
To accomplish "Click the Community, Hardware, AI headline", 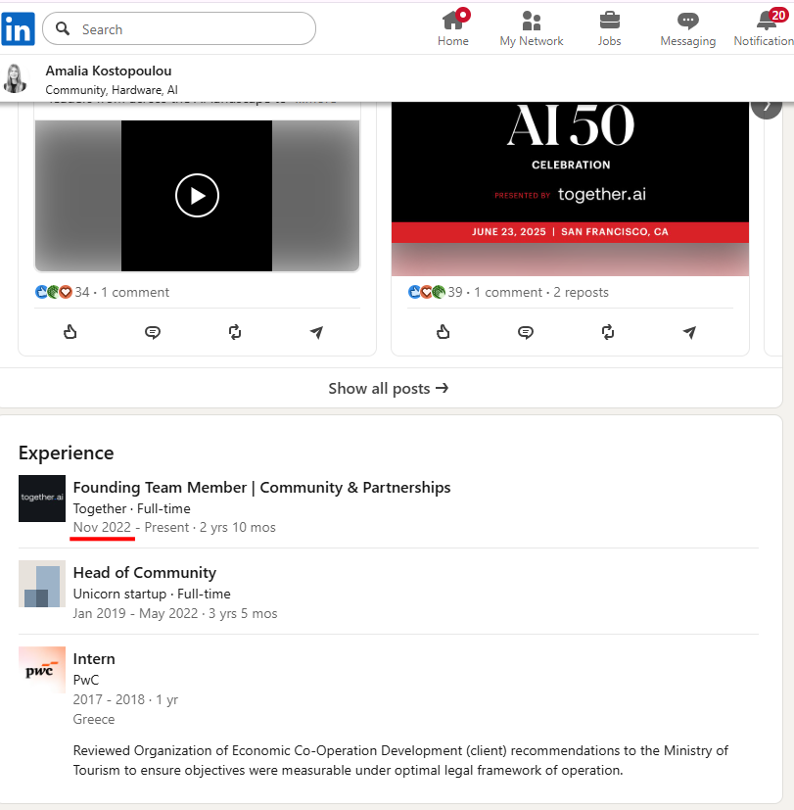I will click(112, 90).
